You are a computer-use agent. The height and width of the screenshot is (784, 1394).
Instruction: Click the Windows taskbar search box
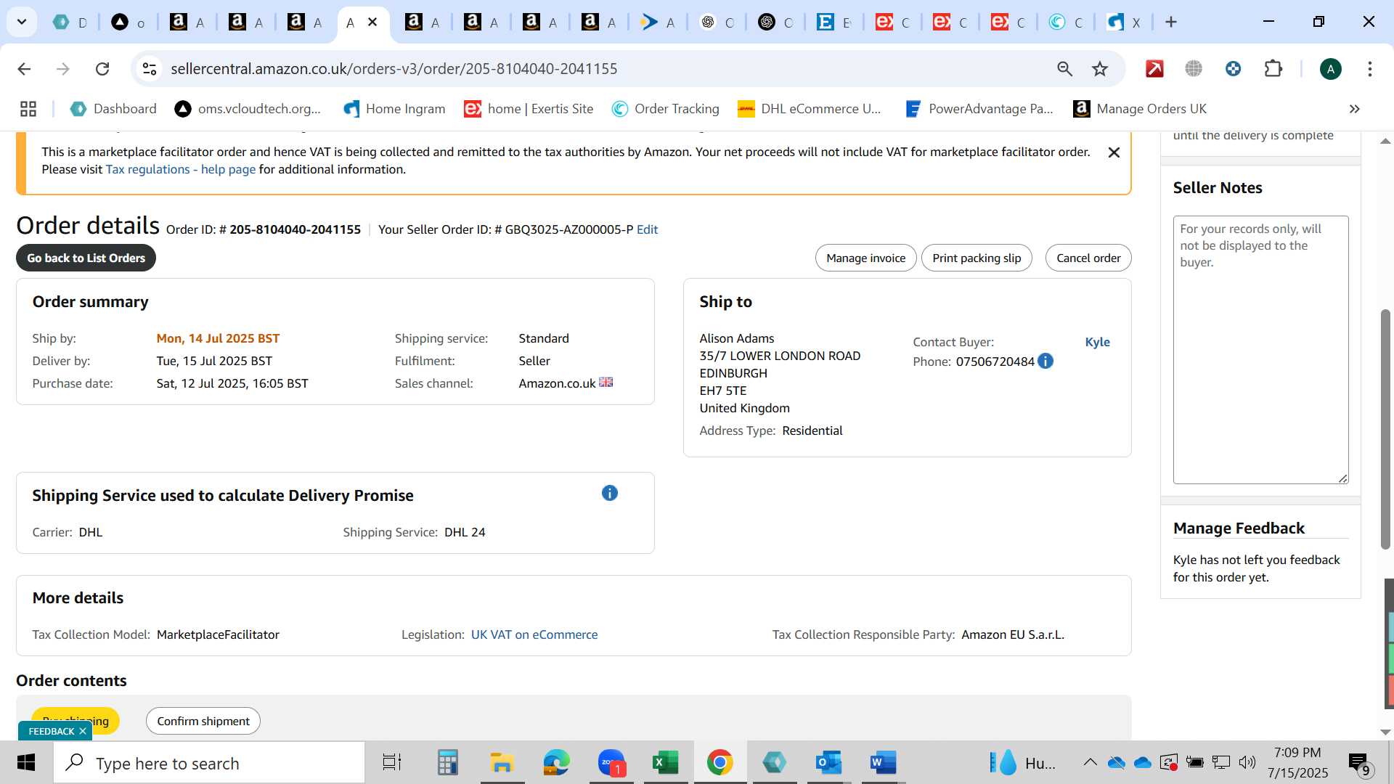pyautogui.click(x=209, y=763)
